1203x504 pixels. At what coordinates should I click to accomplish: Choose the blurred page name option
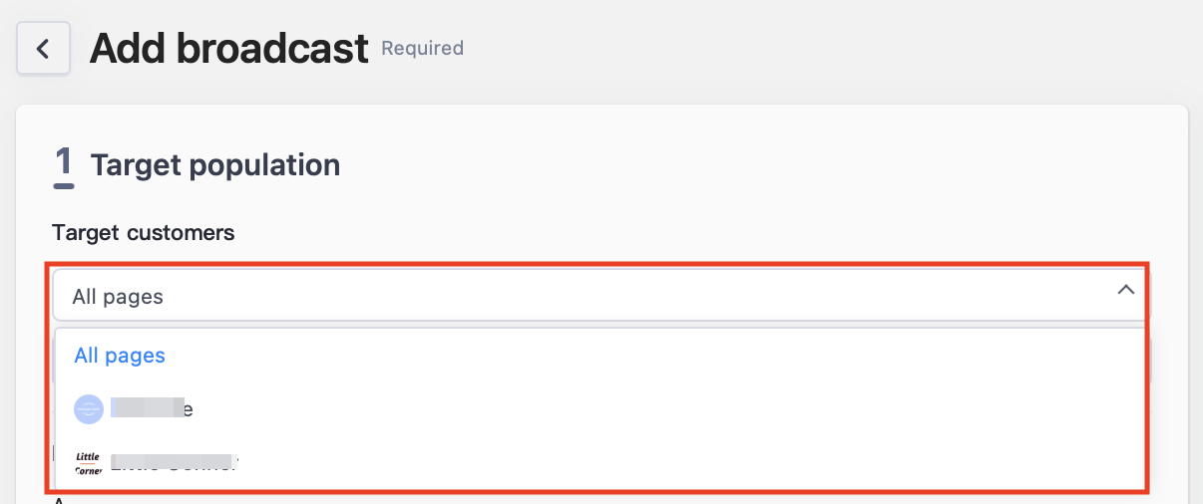tap(601, 409)
